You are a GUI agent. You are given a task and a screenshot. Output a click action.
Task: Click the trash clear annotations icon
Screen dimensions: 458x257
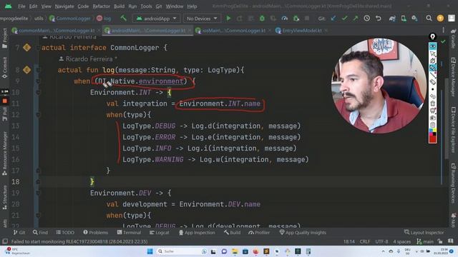(432, 104)
